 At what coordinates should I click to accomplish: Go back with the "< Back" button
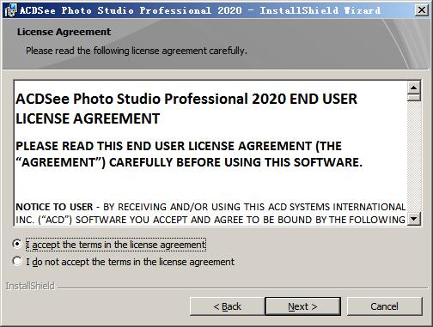pyautogui.click(x=227, y=306)
